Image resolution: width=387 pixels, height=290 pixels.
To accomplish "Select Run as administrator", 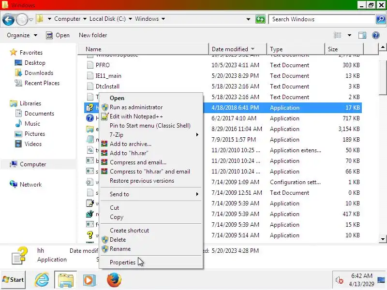I will [x=151, y=107].
